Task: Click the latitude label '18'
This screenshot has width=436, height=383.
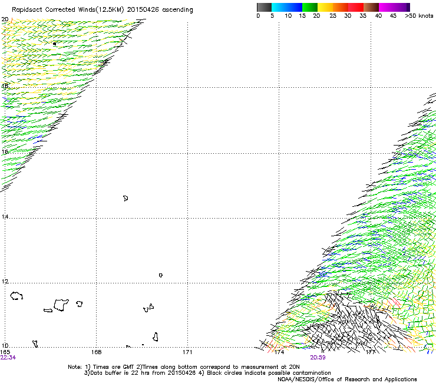Action: tap(5, 85)
